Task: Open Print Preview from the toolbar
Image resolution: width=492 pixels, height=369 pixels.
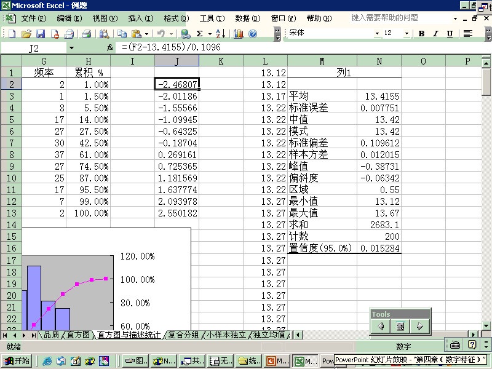Action: coord(104,33)
